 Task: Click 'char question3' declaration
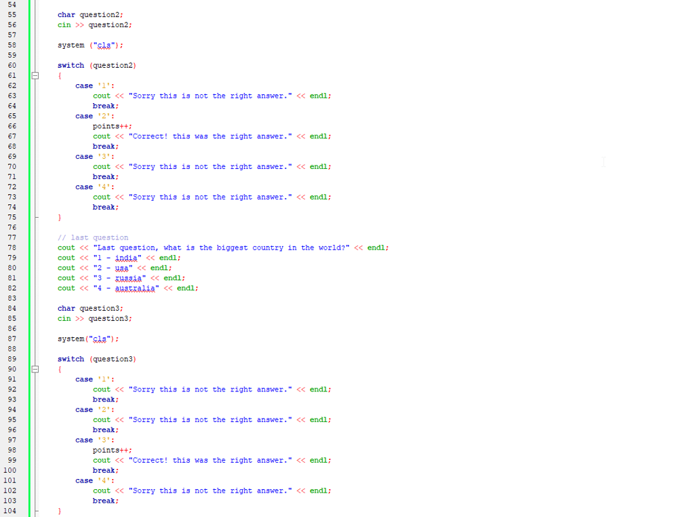(x=90, y=309)
